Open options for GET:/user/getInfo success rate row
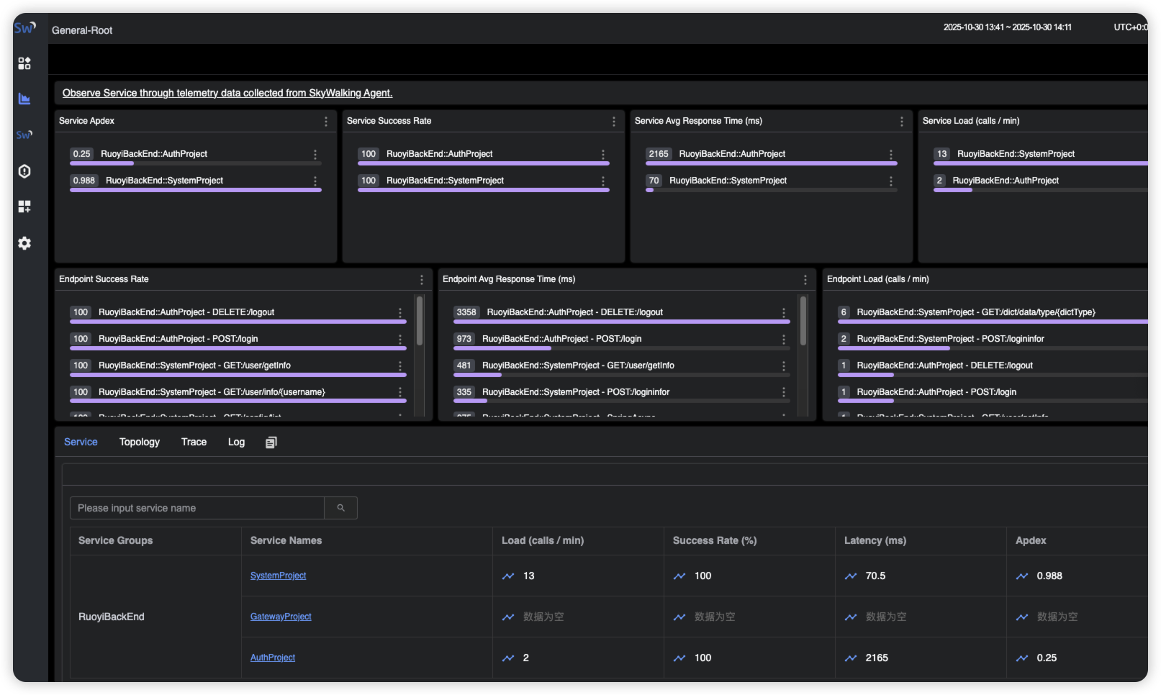Screen dimensions: 1161x695 400,366
